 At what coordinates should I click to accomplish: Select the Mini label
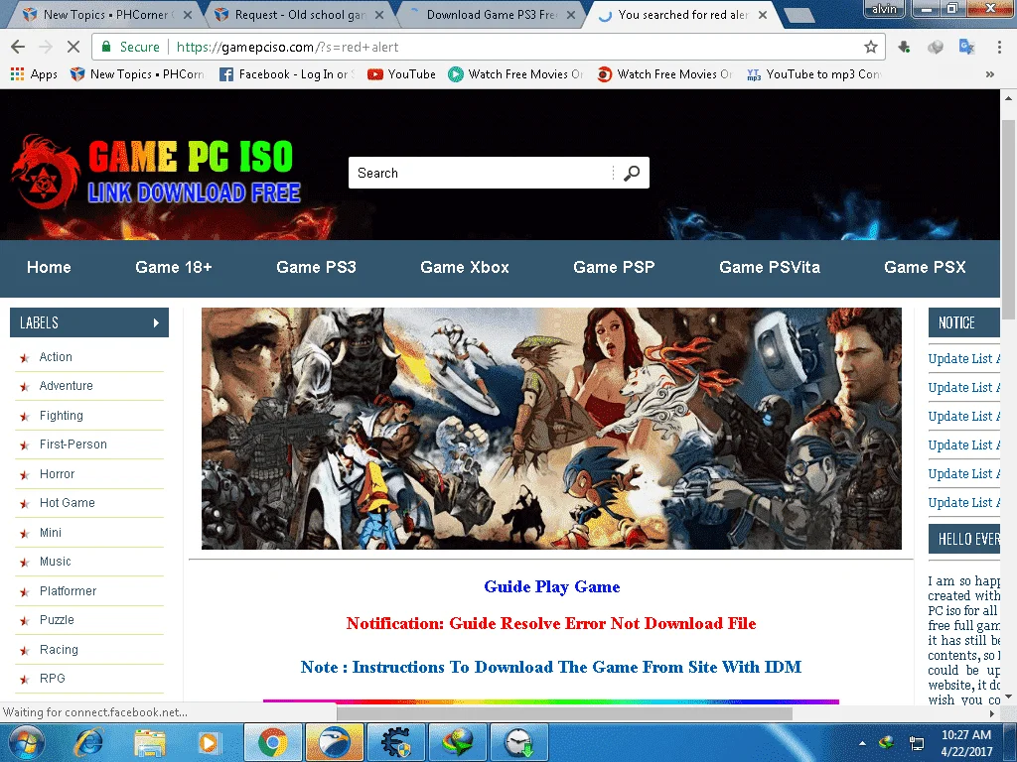[50, 533]
